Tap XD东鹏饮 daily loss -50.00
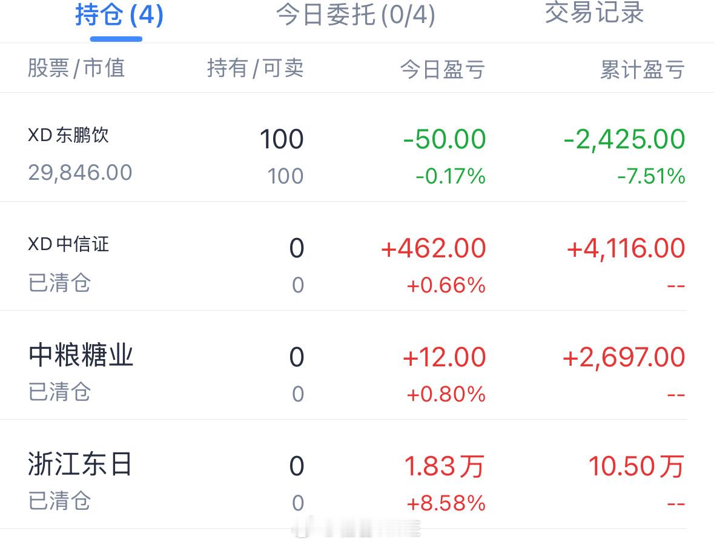The image size is (714, 545). pyautogui.click(x=445, y=139)
